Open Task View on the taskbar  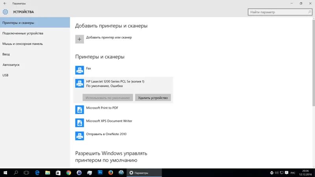pos(26,173)
